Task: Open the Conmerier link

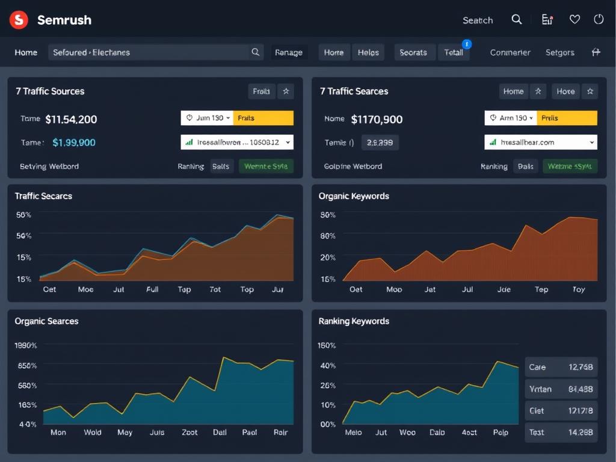Action: click(510, 52)
